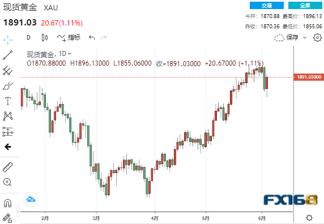
Task: Click the 3月 label on time axis
Action: pyautogui.click(x=96, y=218)
